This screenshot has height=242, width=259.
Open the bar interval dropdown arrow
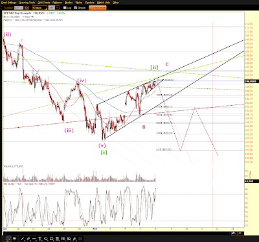click(x=57, y=8)
